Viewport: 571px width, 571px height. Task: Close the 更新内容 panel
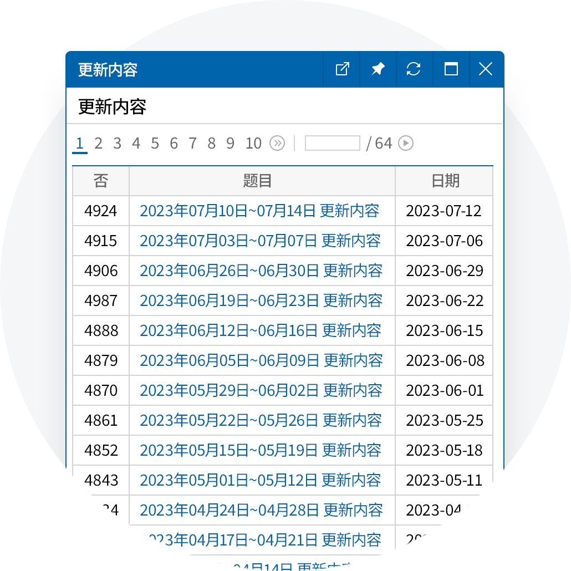pyautogui.click(x=486, y=69)
